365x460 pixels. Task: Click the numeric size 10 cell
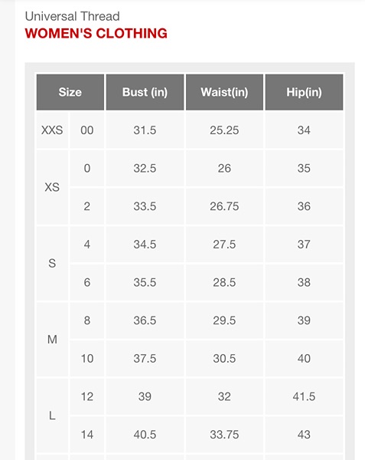87,359
